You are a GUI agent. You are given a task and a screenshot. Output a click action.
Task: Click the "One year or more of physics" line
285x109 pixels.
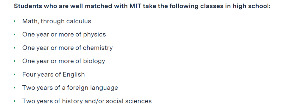[x=64, y=34]
